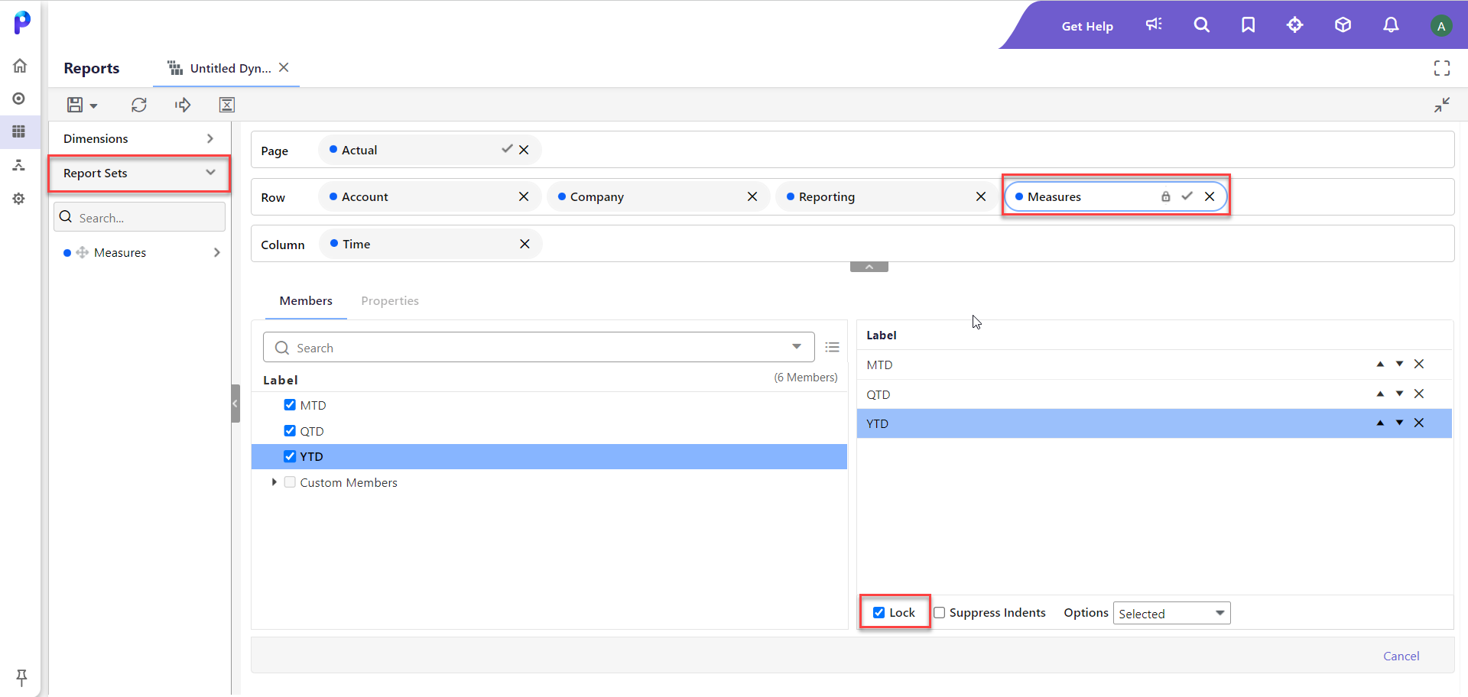
Task: Click the target circle icon in sidebar
Action: pyautogui.click(x=19, y=99)
